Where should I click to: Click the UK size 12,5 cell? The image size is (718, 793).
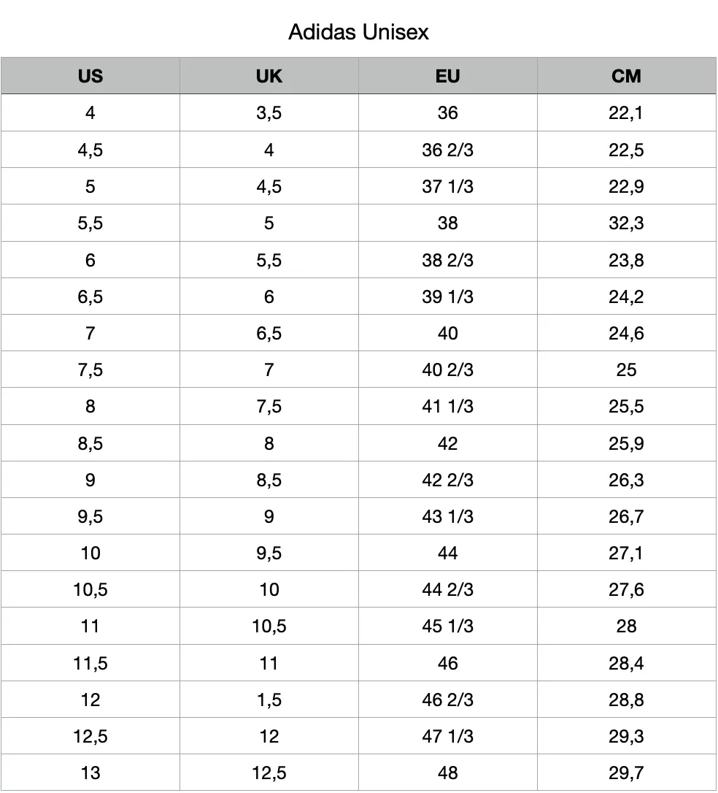(x=269, y=773)
